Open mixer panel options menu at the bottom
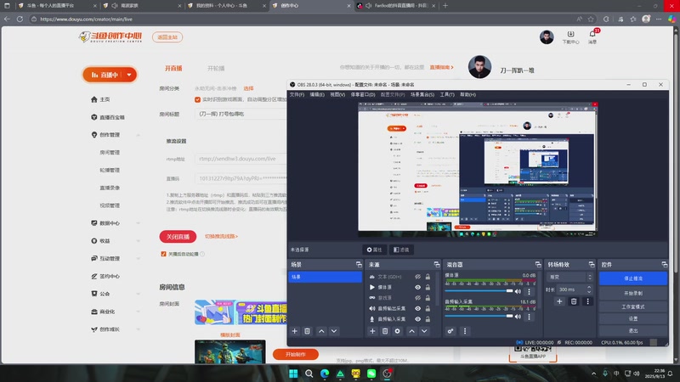 coord(465,331)
